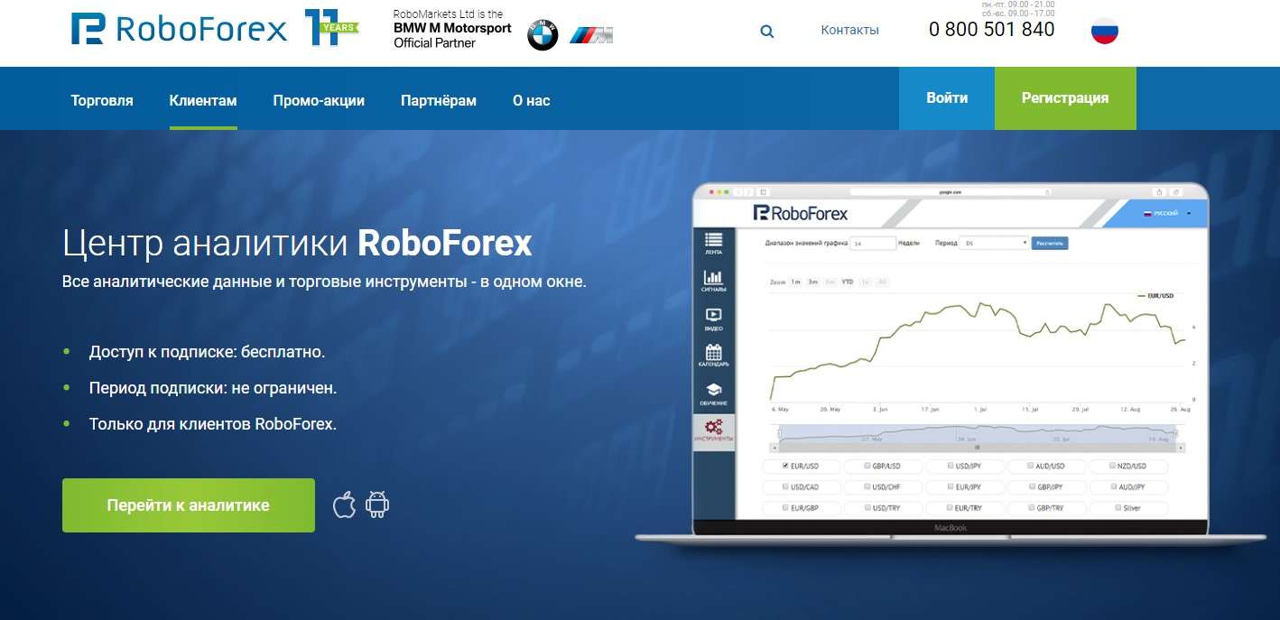Enable the EUR/GBP checkbox
The image size is (1280, 620).
point(785,507)
